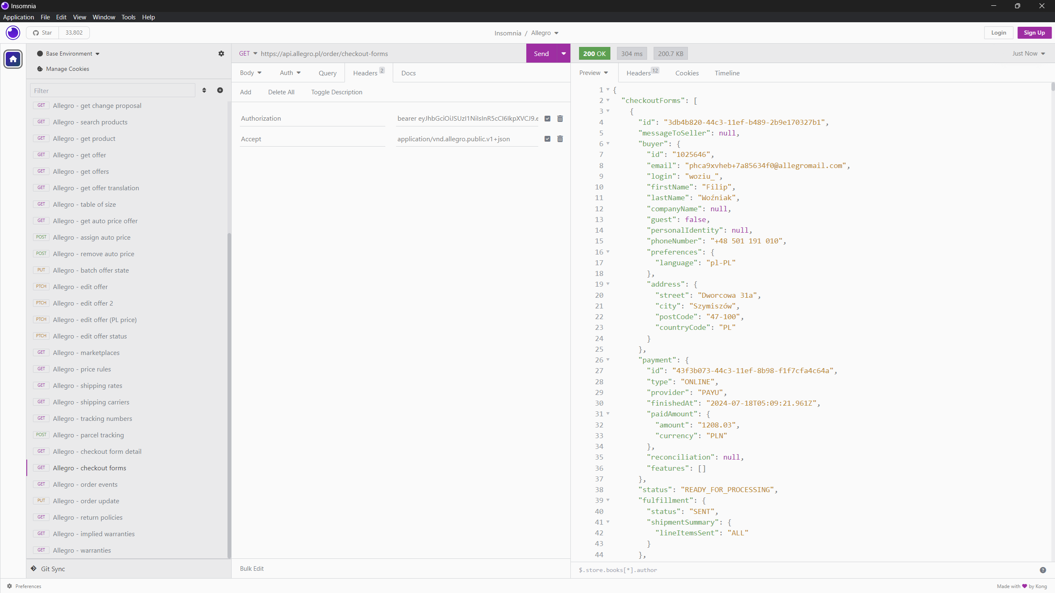Open Preferences gear icon

(9, 586)
